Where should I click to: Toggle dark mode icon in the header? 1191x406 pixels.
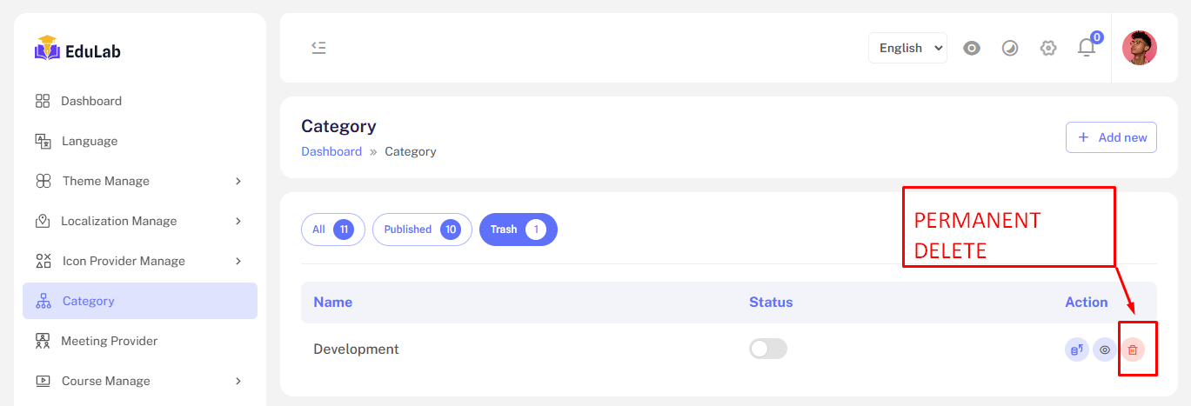pyautogui.click(x=1010, y=48)
